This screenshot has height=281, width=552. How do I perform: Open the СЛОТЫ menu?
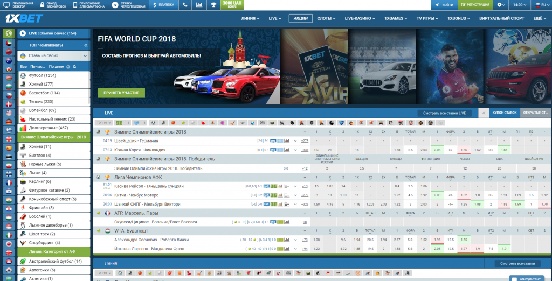[x=326, y=19]
